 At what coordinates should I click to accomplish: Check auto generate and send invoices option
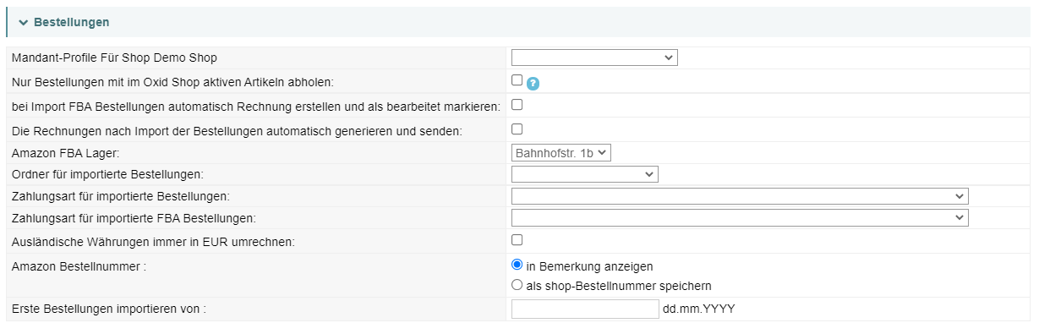(x=517, y=129)
